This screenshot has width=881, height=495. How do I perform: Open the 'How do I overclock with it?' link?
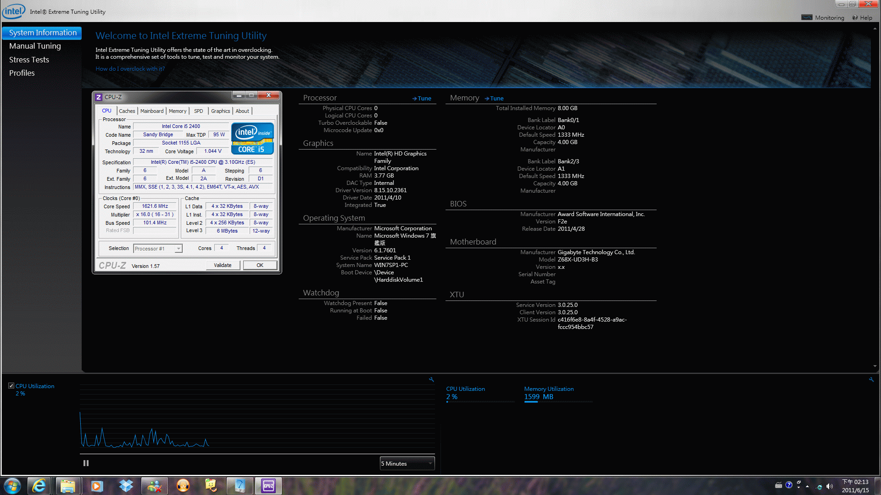point(130,69)
